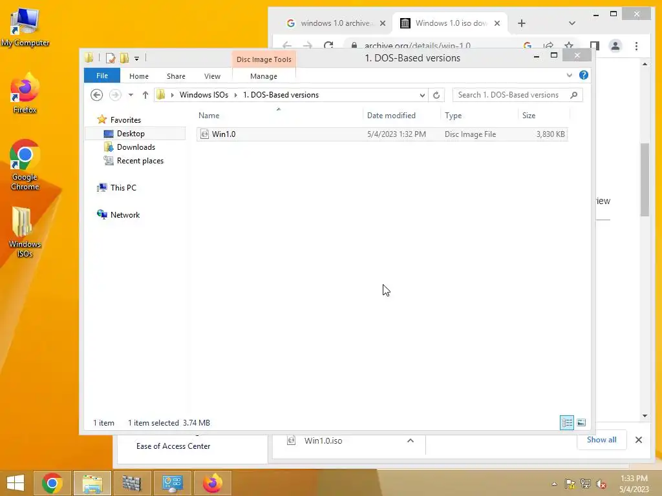Open the Windows Start button
The image size is (662, 496).
(16, 483)
